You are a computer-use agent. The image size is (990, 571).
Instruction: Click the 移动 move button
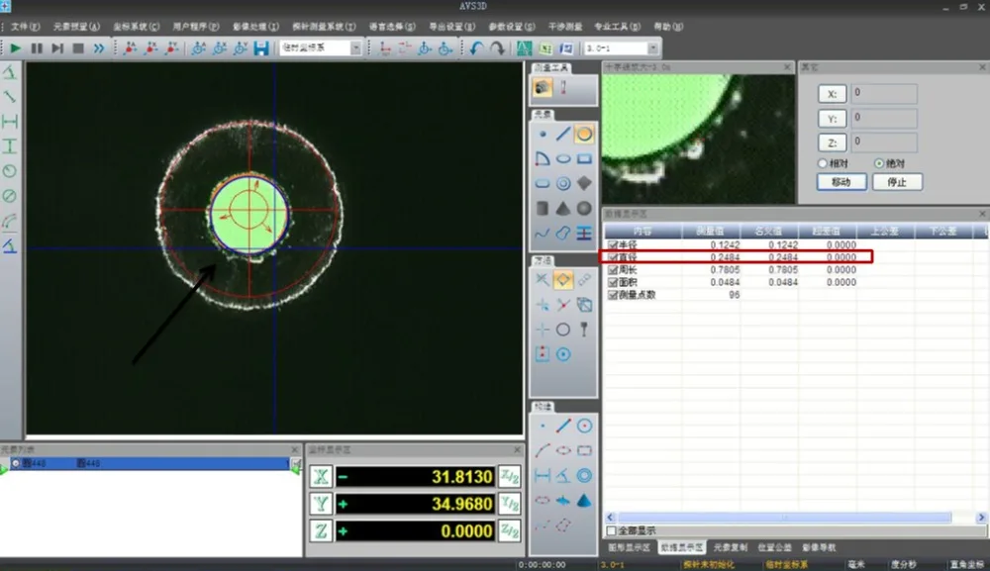[x=841, y=182]
